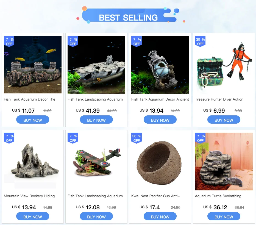Open the Mountain View Rockery Hiding title link
The height and width of the screenshot is (225, 256).
[x=29, y=196]
